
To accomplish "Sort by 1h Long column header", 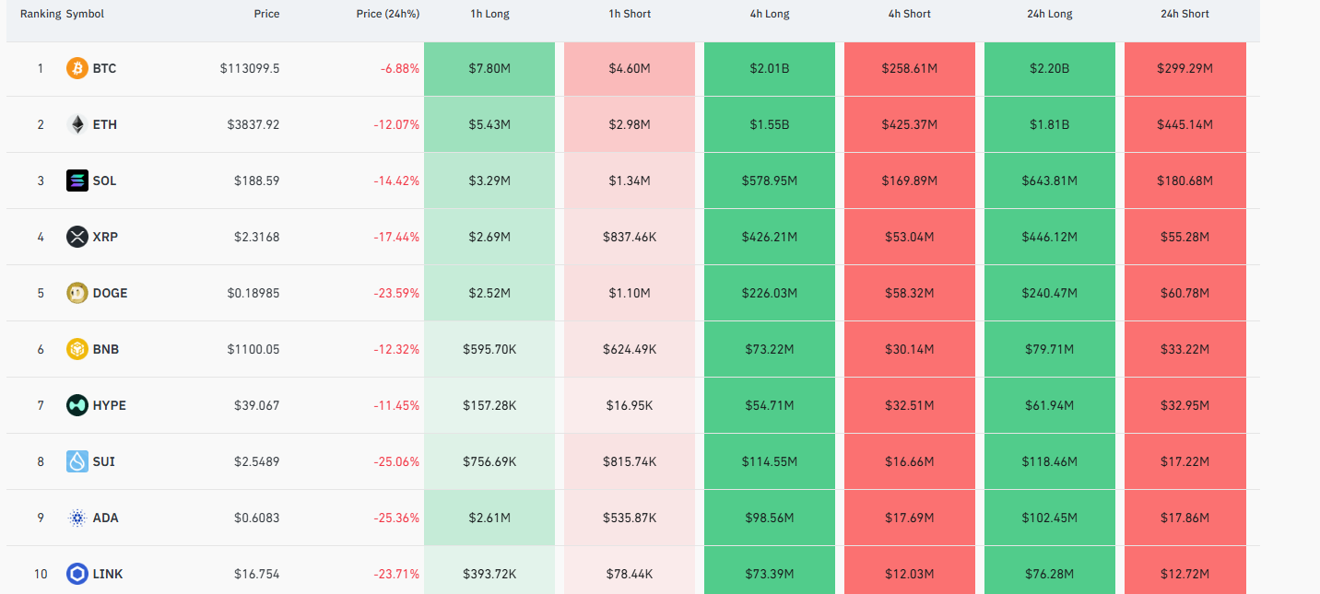I will [x=489, y=14].
